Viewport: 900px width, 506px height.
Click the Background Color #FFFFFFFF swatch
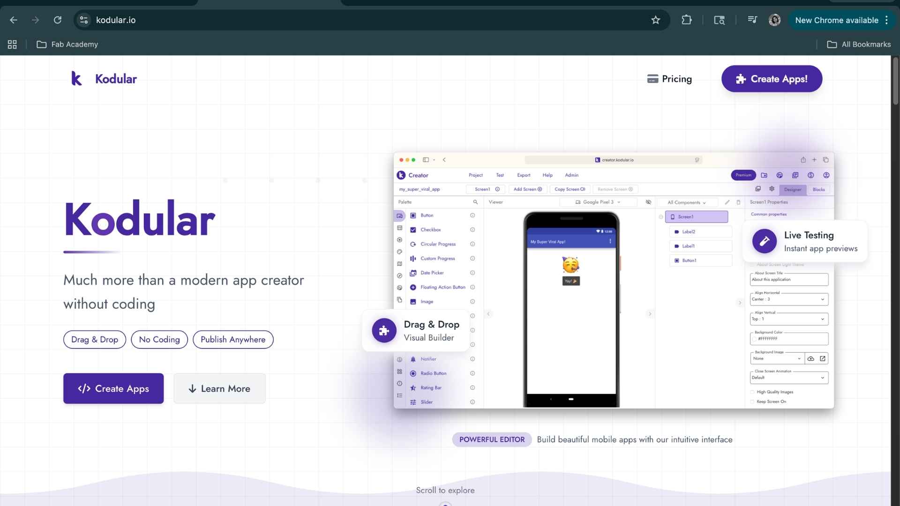pyautogui.click(x=754, y=339)
